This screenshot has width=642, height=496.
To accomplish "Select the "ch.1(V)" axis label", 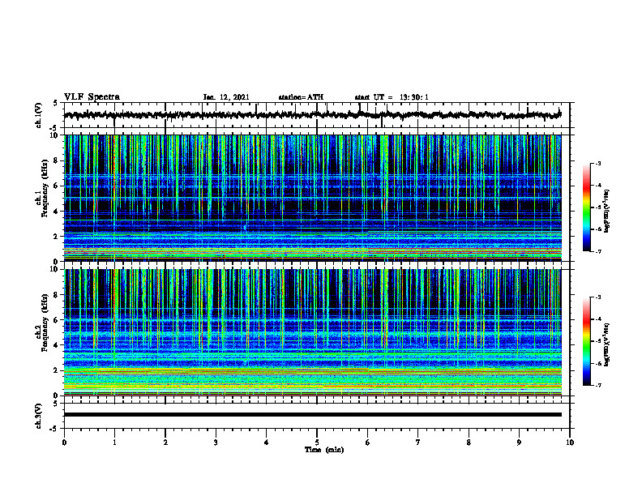I will tap(39, 115).
